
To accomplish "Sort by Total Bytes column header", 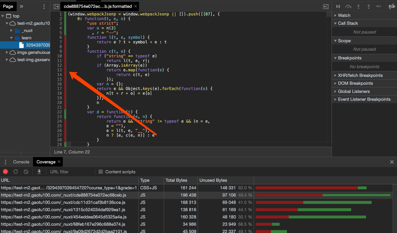I will click(181, 180).
